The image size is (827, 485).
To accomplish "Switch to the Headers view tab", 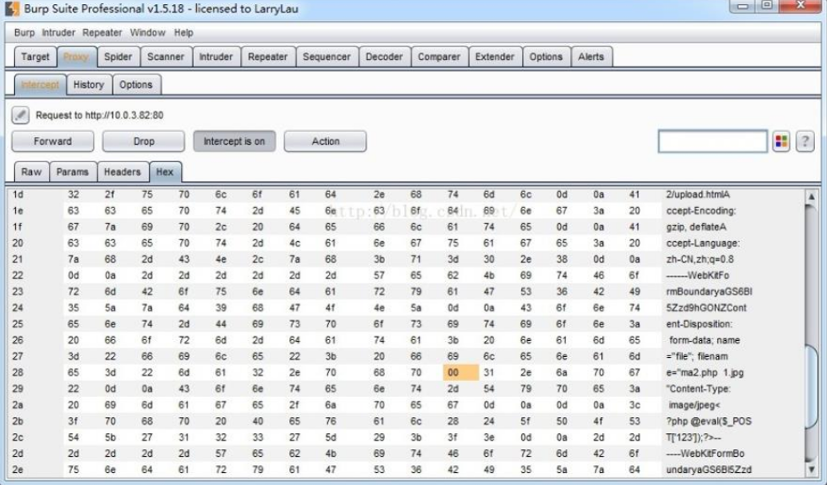I will point(122,172).
